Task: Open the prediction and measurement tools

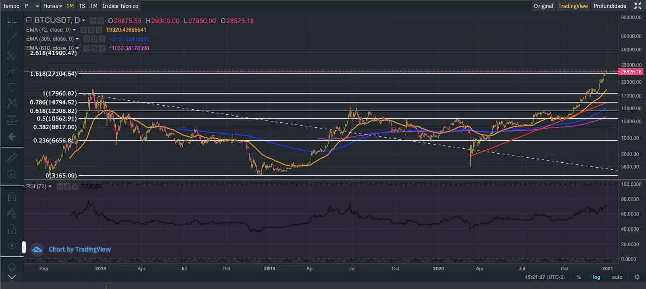Action: point(12,120)
